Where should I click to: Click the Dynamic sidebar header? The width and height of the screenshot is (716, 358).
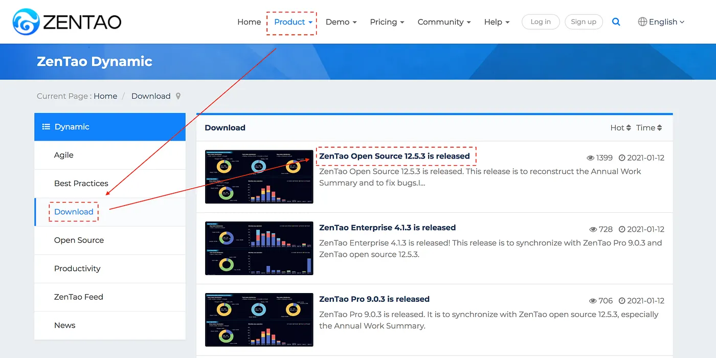pyautogui.click(x=110, y=127)
